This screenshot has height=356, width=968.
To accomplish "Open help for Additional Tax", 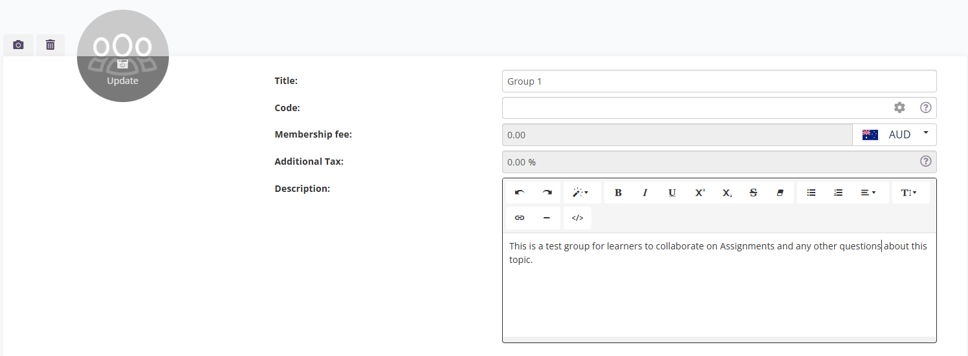I will 925,162.
